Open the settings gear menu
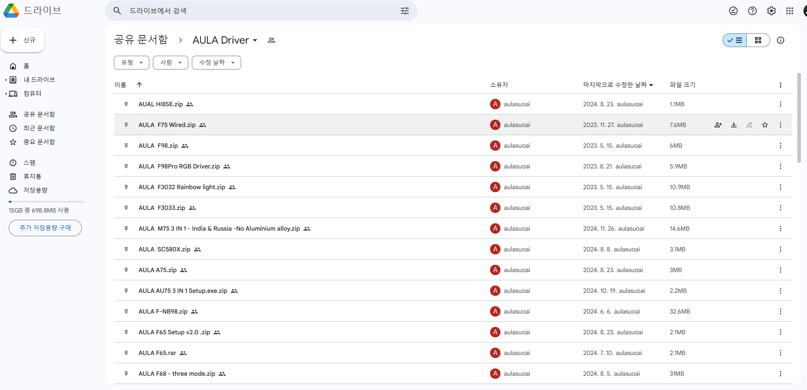Screen dimensions: 807x390 coord(771,11)
